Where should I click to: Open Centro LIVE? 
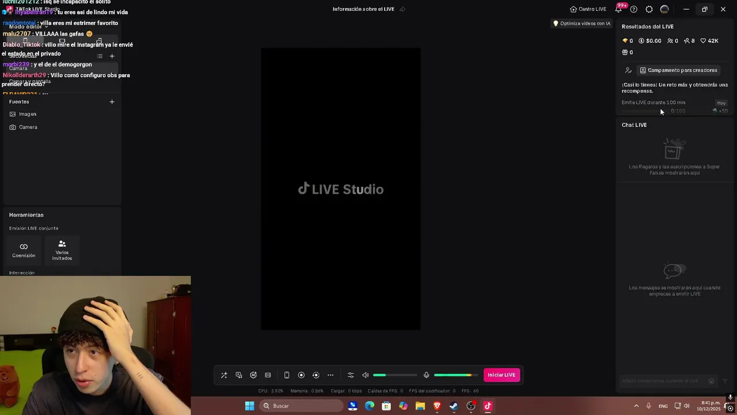(x=588, y=9)
